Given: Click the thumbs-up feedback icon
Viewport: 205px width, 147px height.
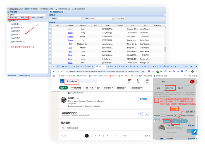Looking at the screenshot, I should tap(141, 114).
